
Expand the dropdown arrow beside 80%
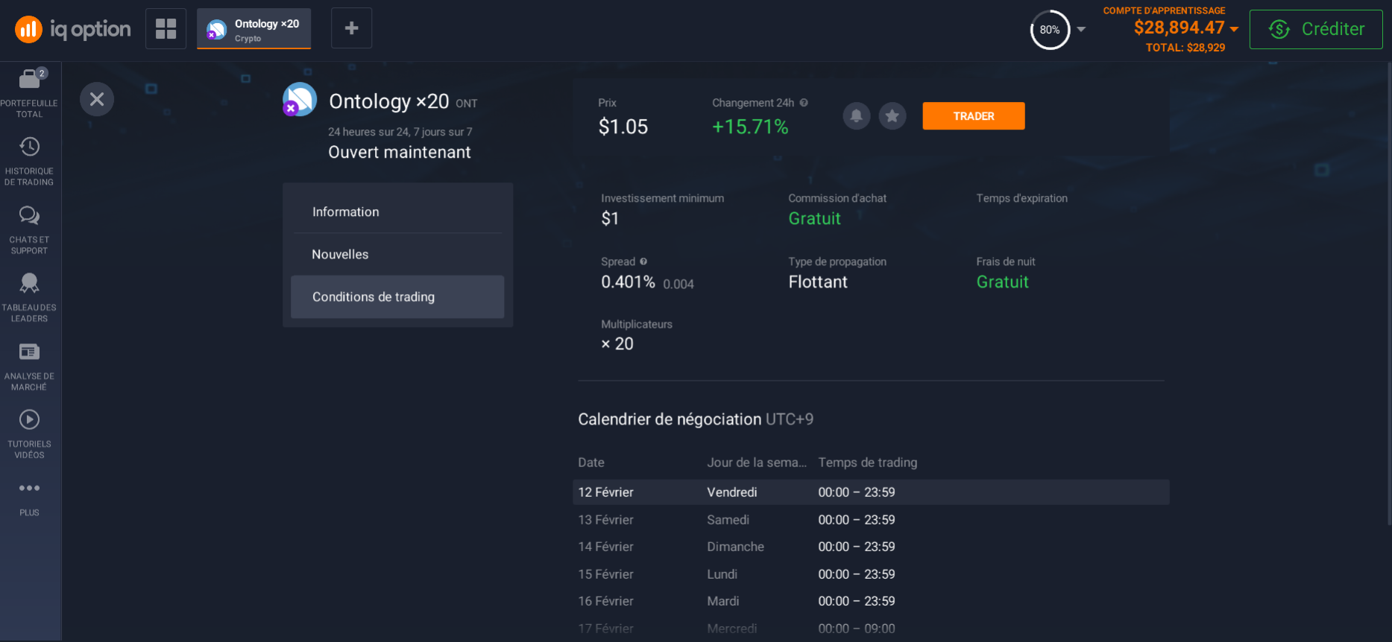pos(1081,30)
